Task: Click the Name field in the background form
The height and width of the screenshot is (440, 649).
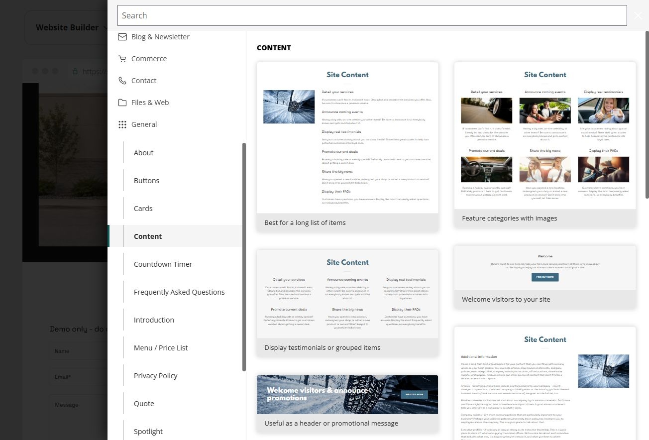Action: (x=78, y=351)
